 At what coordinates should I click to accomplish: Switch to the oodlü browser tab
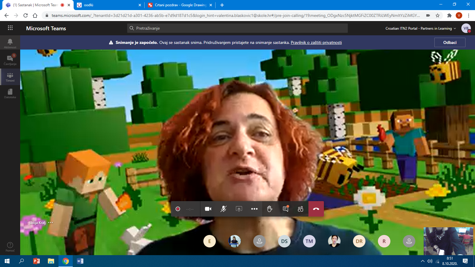click(x=107, y=5)
